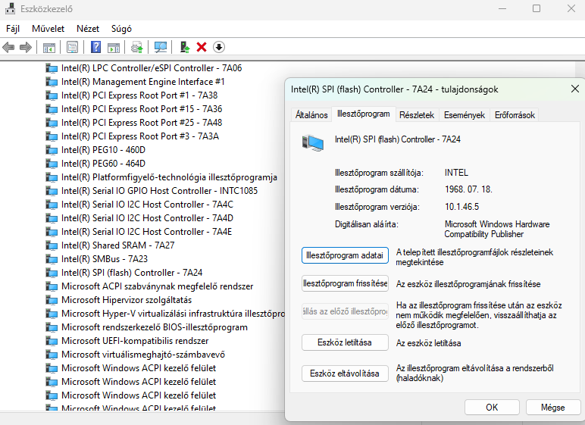Select the Illesztőprogram tab

coord(364,114)
